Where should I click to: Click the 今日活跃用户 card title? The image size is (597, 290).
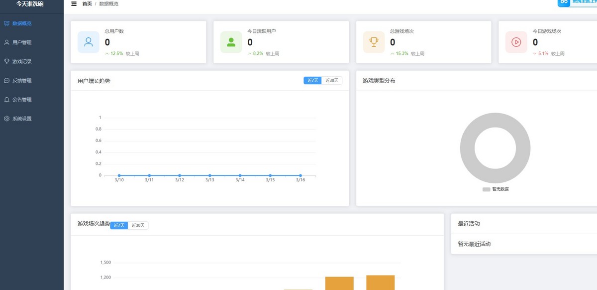[x=262, y=31]
